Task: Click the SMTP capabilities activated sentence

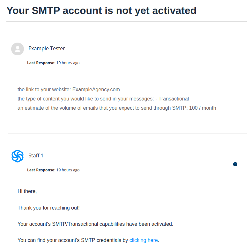Action: point(95,224)
